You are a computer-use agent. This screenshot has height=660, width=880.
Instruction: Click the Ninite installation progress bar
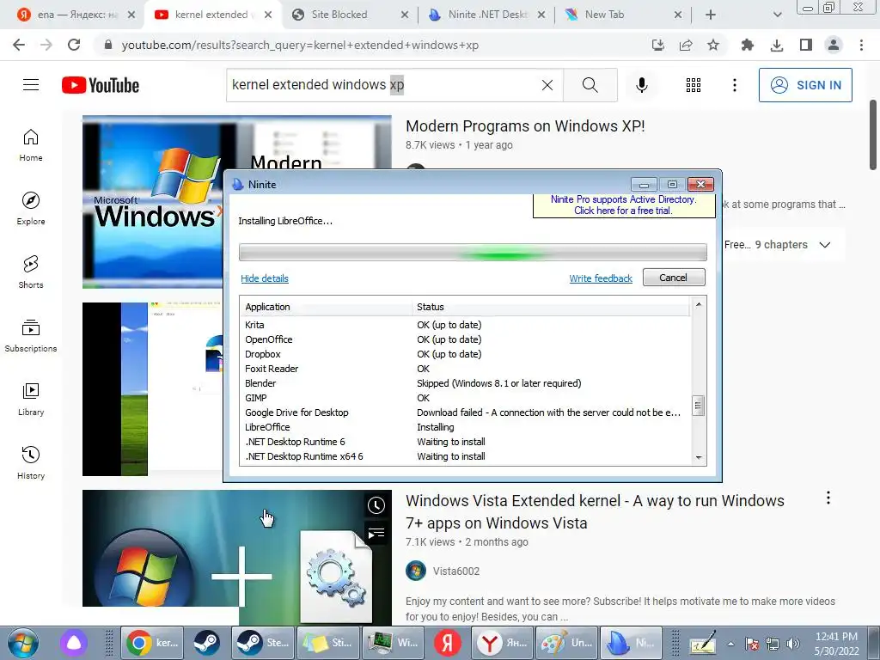coord(473,252)
